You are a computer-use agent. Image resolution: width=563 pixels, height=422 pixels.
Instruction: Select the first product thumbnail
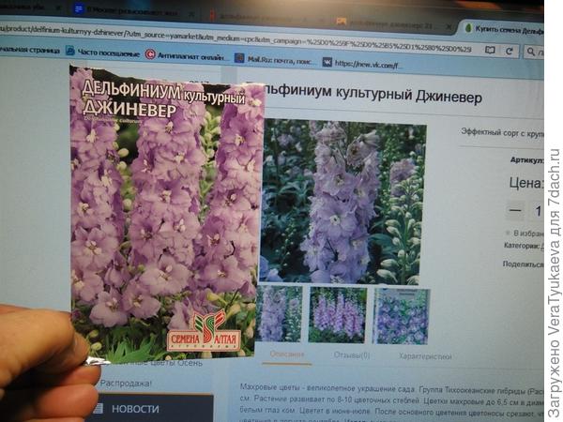[x=280, y=313]
